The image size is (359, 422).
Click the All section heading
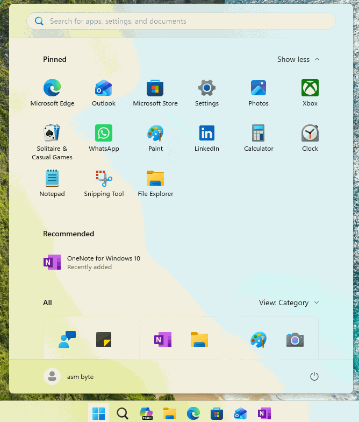47,303
